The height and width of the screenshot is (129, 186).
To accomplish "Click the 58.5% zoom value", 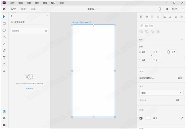I will [175, 9].
